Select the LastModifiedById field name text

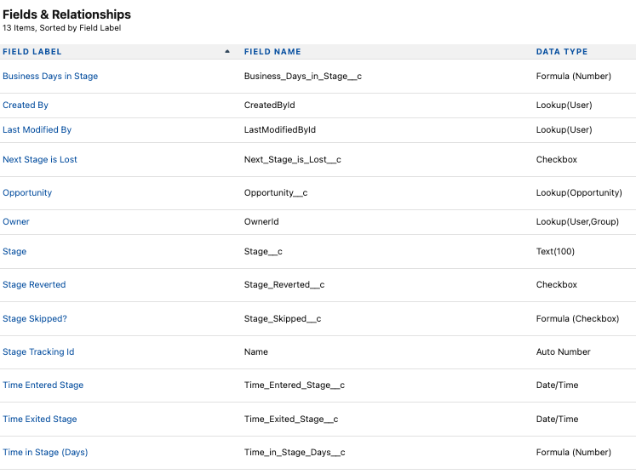pyautogui.click(x=280, y=129)
